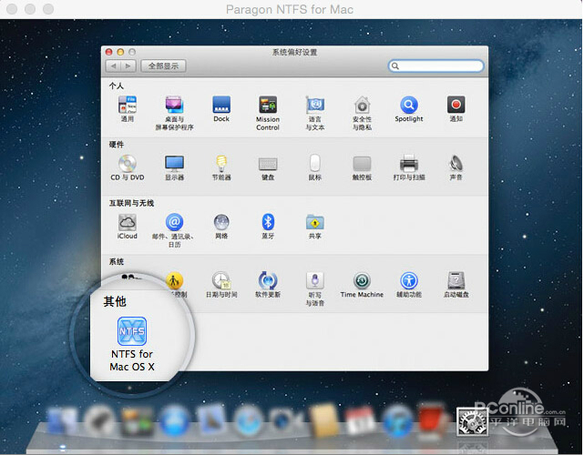Image resolution: width=584 pixels, height=455 pixels.
Task: Go forward with the right arrow button
Action: tap(128, 66)
